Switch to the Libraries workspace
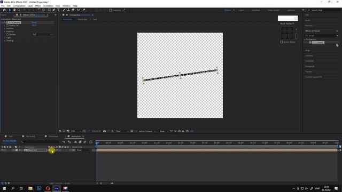 tap(291, 10)
